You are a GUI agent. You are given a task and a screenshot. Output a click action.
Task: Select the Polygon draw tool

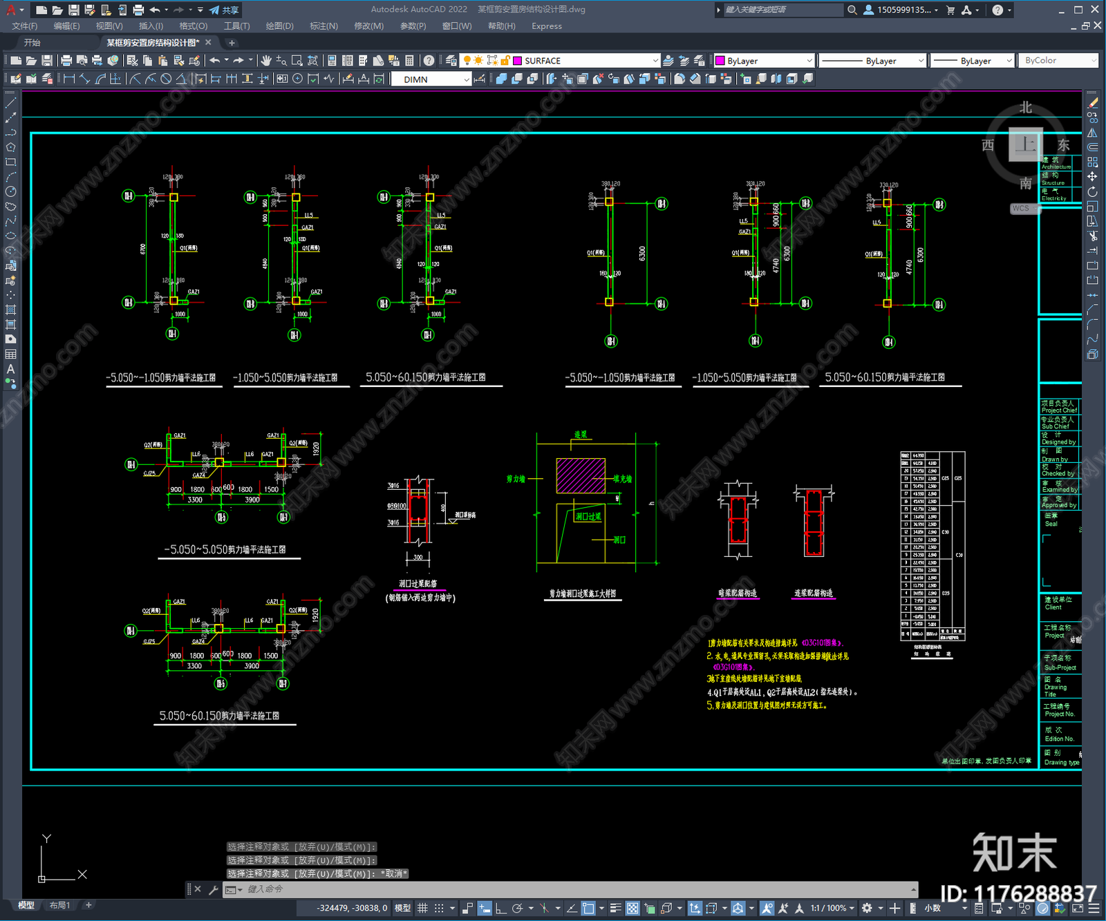10,147
